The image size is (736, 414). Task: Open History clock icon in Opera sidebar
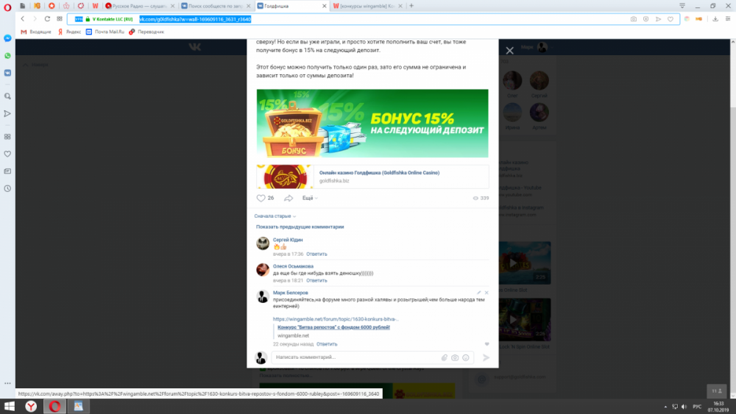pyautogui.click(x=7, y=188)
